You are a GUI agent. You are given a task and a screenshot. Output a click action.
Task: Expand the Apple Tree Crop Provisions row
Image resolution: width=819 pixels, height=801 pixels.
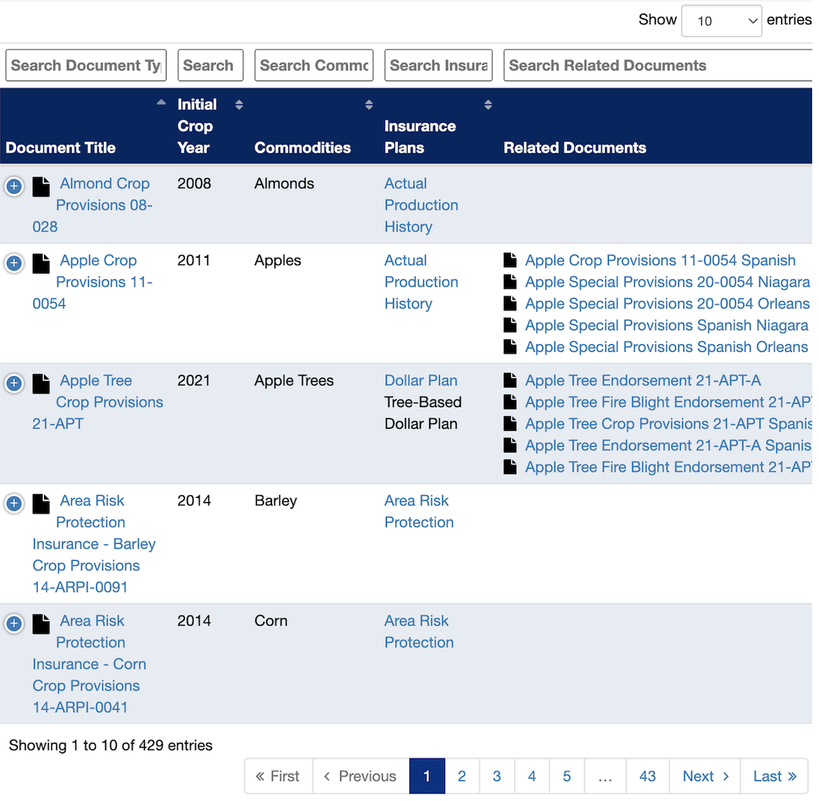point(14,384)
